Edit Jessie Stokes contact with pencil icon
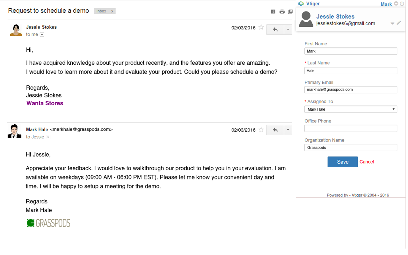The width and height of the screenshot is (408, 255). pos(399,23)
